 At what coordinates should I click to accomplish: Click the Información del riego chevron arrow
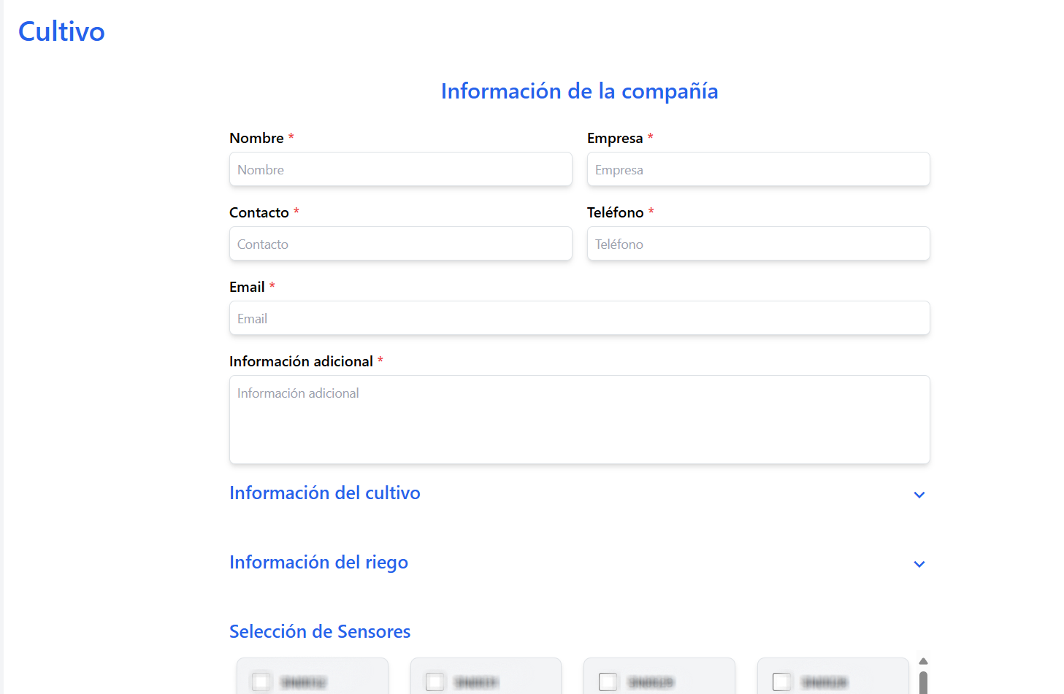point(919,564)
